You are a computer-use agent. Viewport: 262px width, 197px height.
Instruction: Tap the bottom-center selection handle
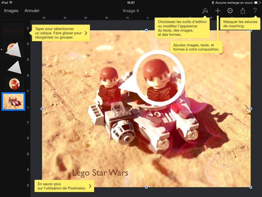[146, 187]
